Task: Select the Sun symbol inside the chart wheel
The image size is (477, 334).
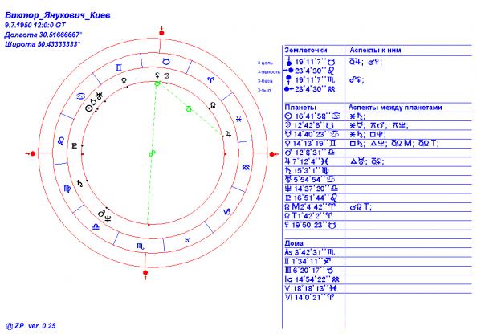Action: pos(88,108)
